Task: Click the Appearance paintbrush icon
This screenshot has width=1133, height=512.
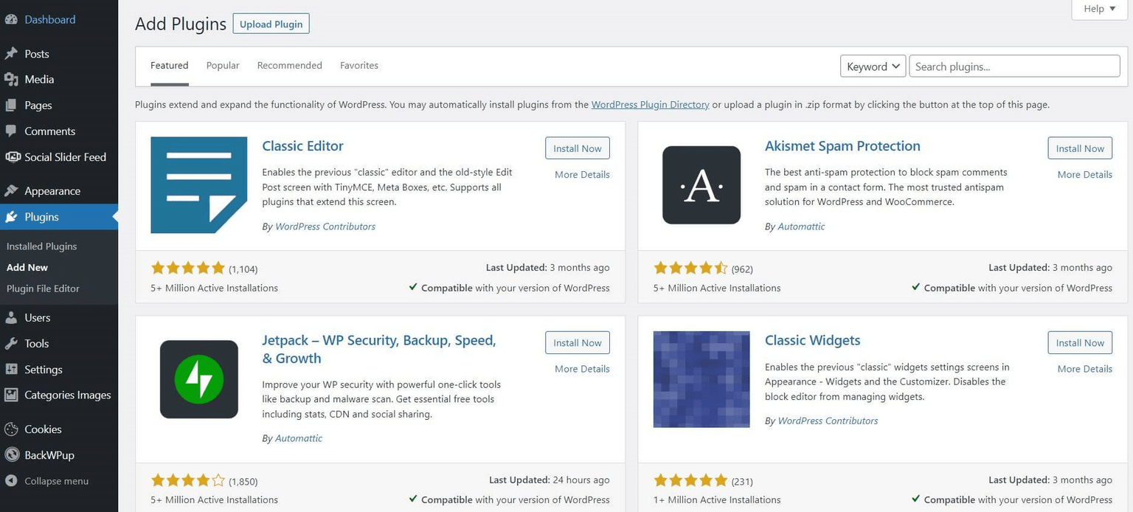Action: coord(11,191)
